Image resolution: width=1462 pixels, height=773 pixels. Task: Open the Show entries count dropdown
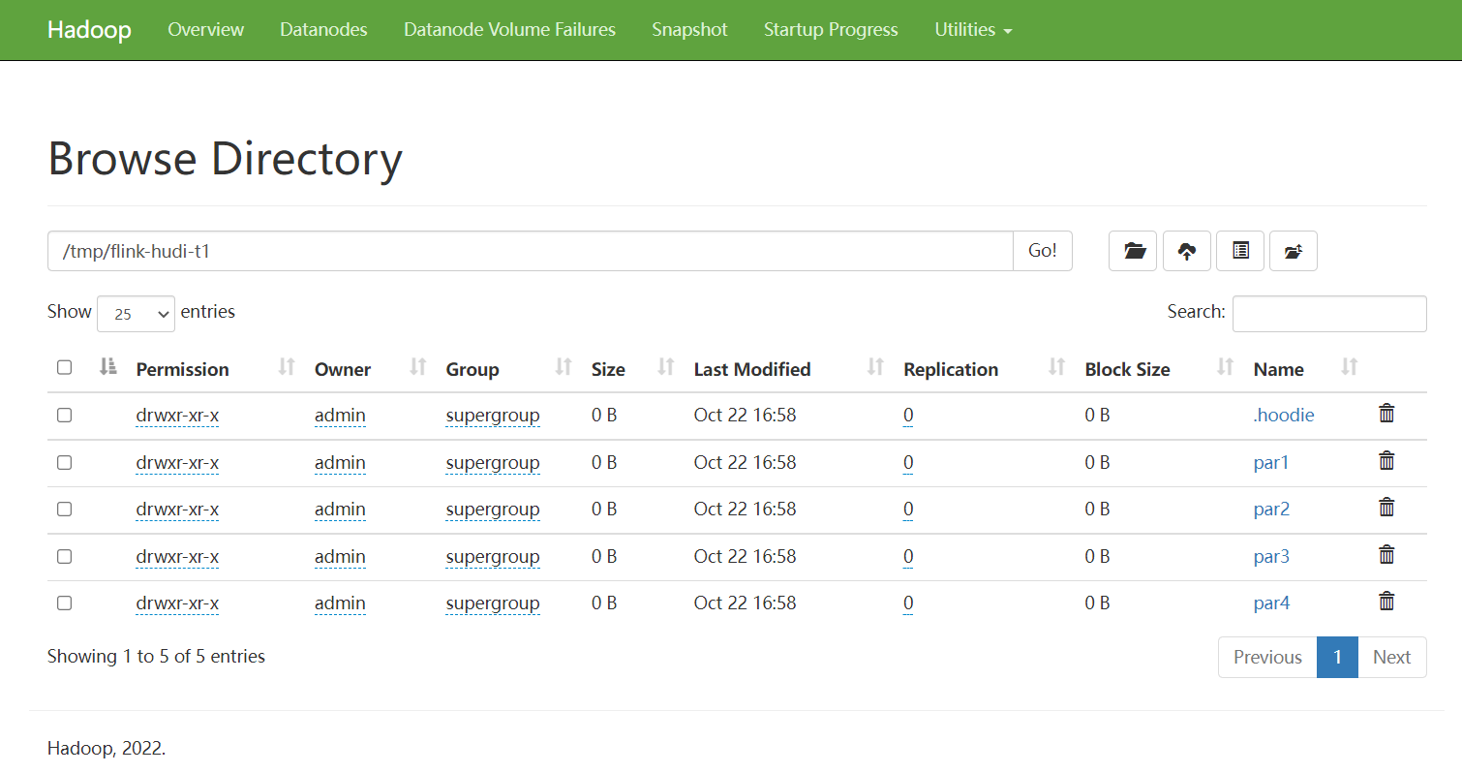click(137, 314)
